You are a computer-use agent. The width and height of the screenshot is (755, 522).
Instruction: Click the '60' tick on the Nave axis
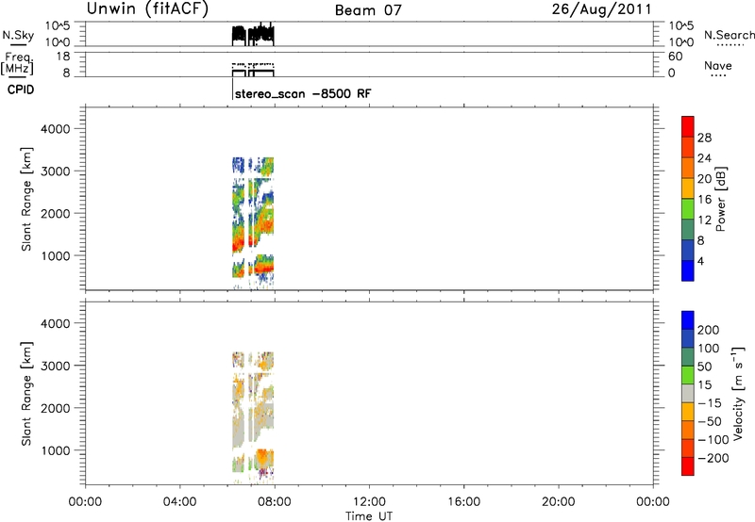676,57
